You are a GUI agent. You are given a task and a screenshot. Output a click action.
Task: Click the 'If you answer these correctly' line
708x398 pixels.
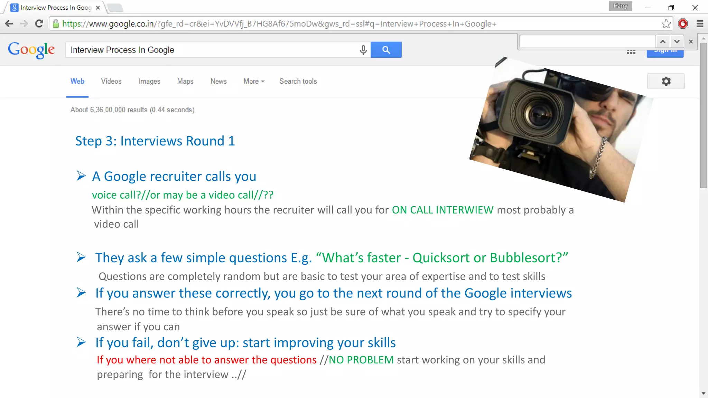(334, 293)
